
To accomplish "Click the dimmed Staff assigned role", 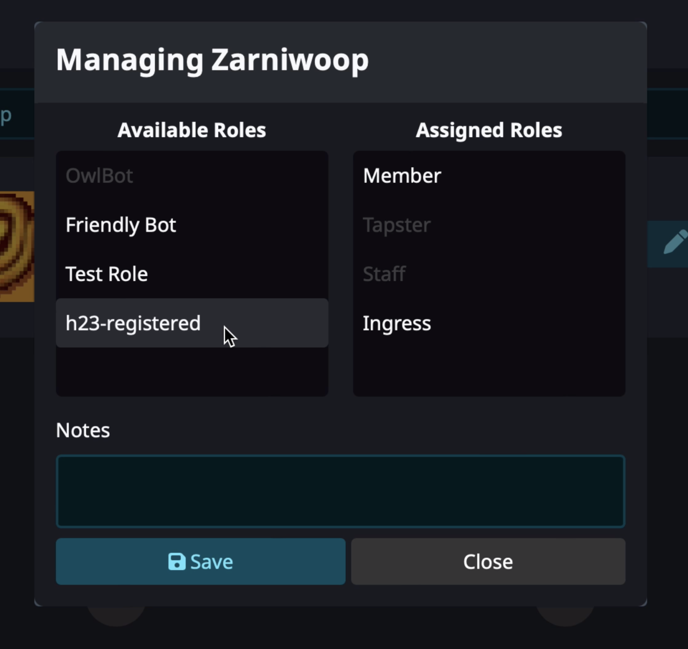I will click(x=489, y=274).
